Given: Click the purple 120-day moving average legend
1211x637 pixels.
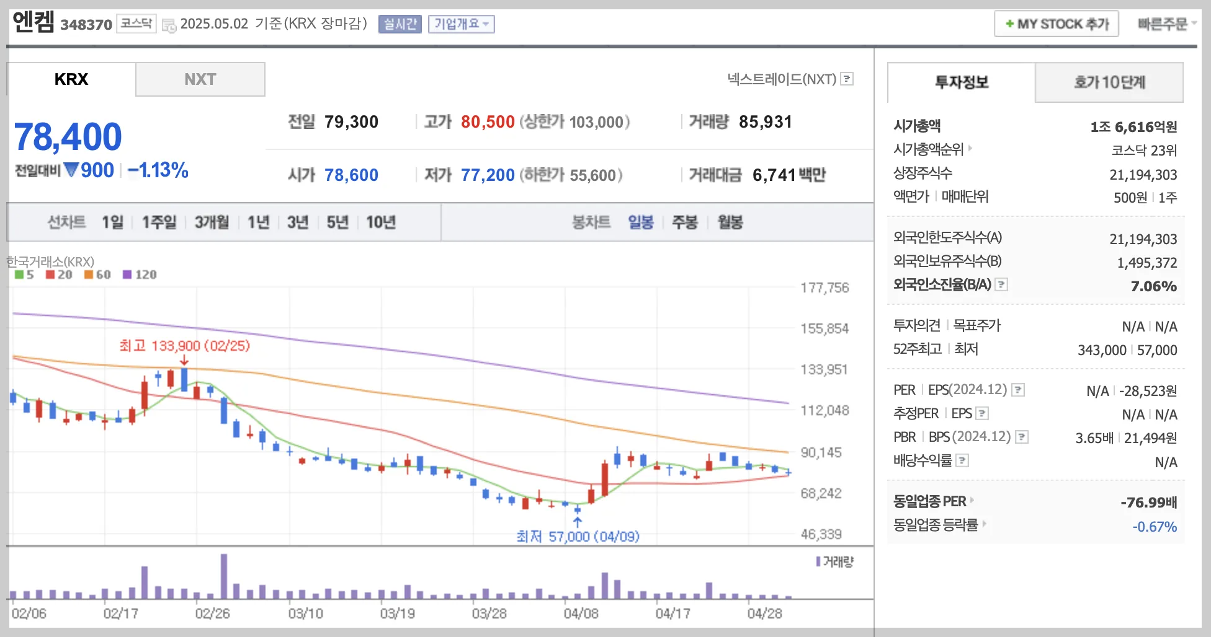Looking at the screenshot, I should [x=140, y=275].
